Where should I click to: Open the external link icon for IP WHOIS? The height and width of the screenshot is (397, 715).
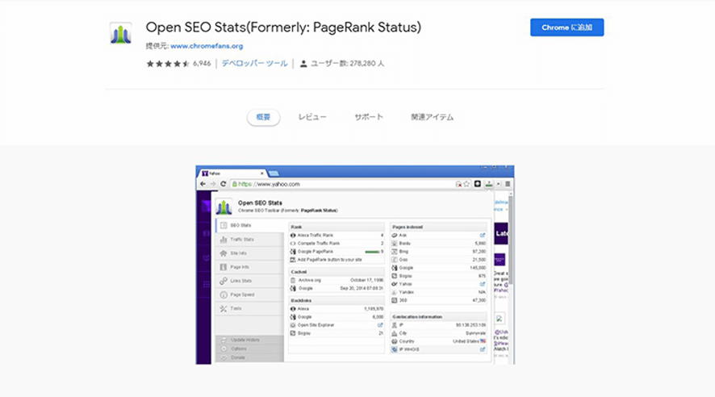(x=482, y=349)
